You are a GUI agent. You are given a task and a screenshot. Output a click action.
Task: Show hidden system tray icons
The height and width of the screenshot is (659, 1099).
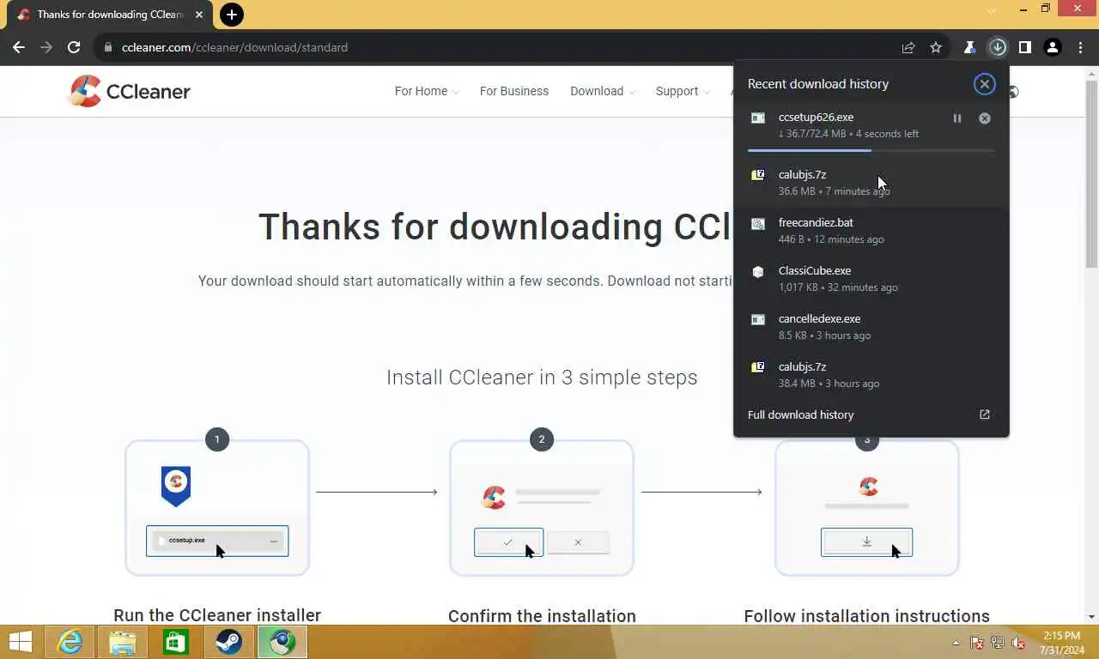coord(956,643)
